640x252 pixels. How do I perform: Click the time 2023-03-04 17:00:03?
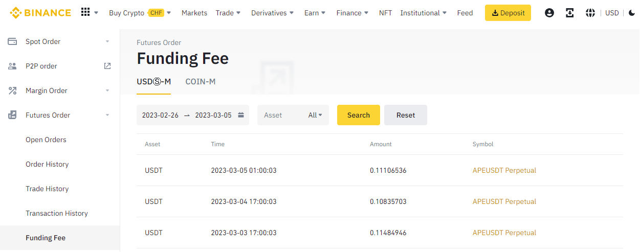pos(244,201)
